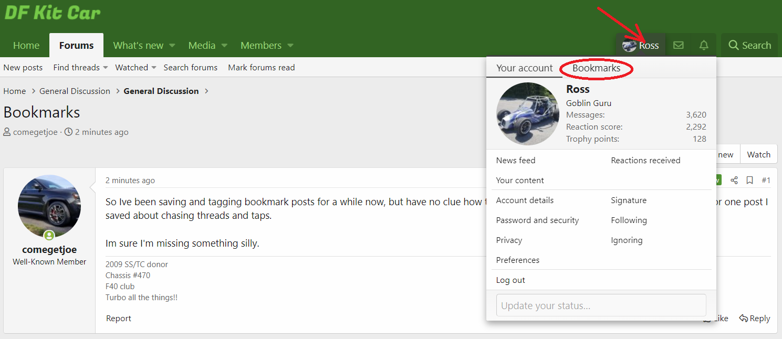Open the inbox envelope icon

(678, 45)
